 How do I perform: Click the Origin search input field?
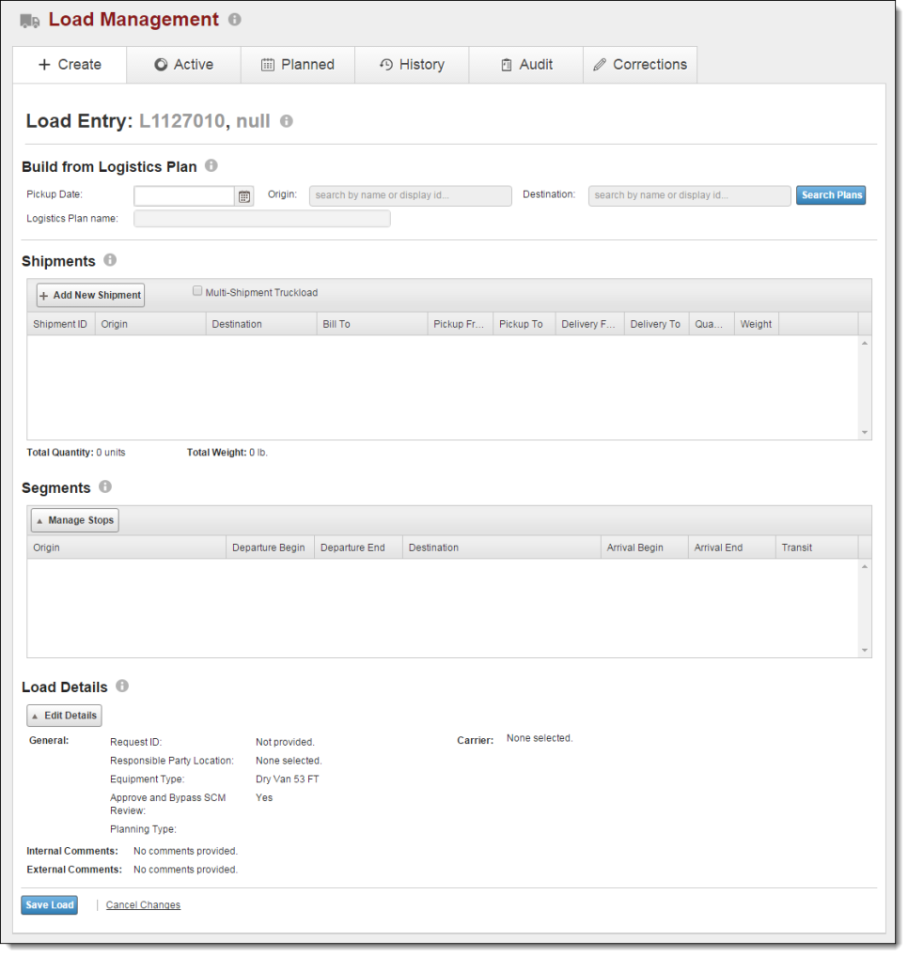point(410,195)
